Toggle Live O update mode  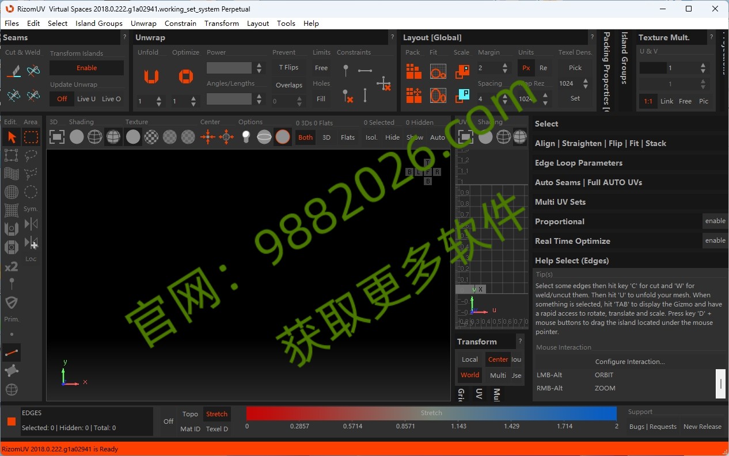(112, 99)
